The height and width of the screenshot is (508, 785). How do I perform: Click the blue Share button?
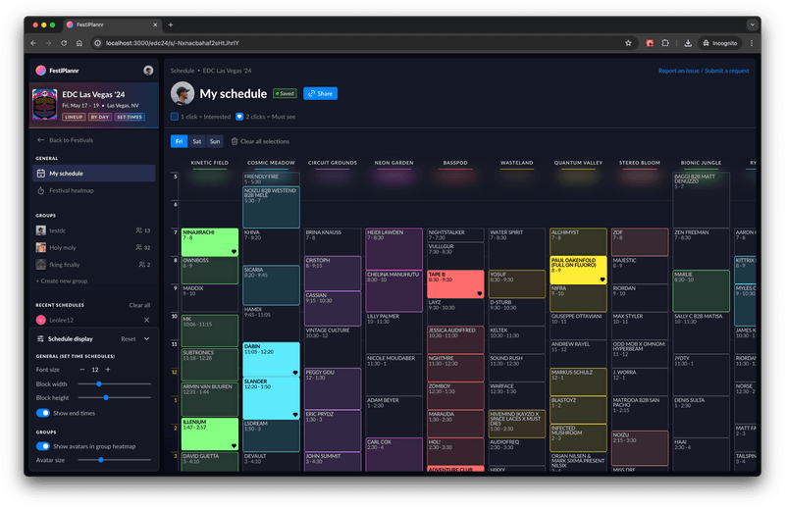(320, 93)
